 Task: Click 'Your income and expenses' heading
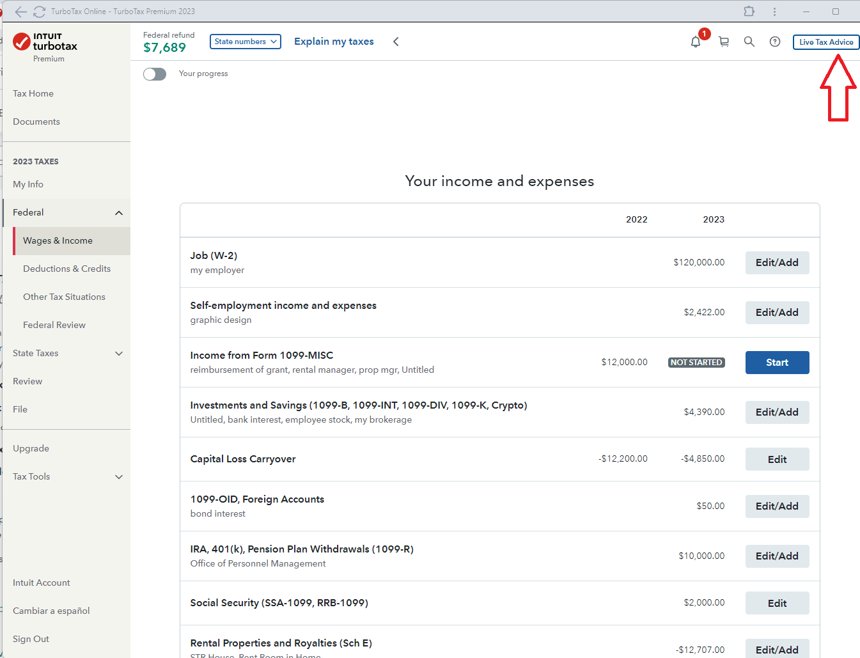(499, 181)
